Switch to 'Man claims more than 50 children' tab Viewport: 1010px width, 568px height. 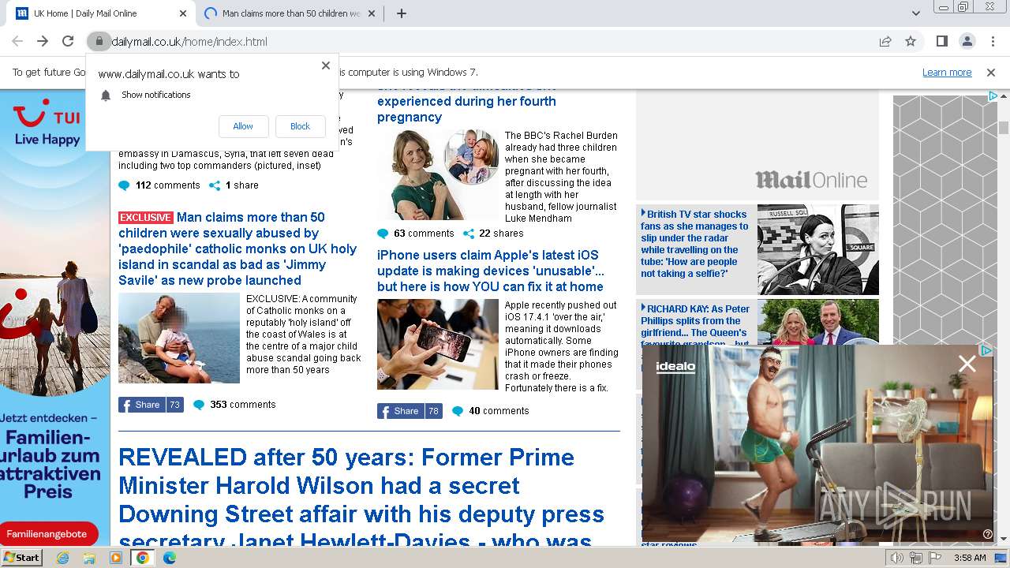point(291,13)
